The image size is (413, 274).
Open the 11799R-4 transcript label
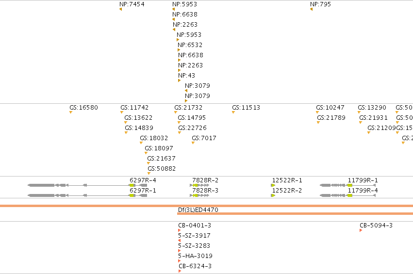coord(363,191)
